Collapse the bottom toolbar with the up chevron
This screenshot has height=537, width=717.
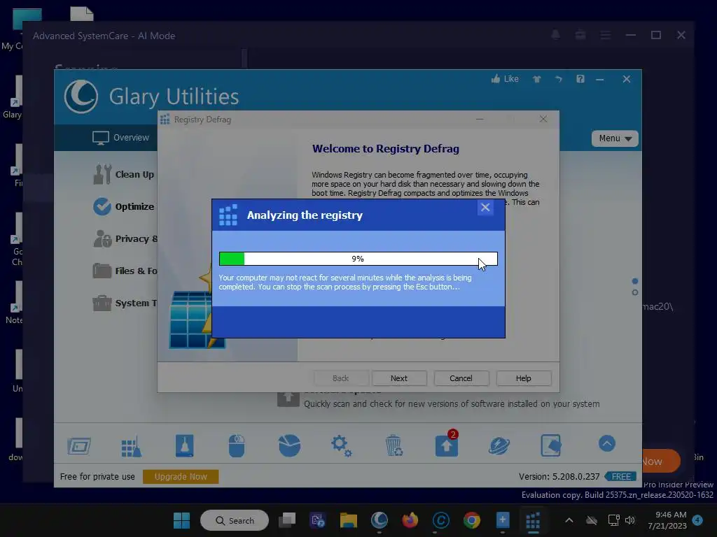(607, 443)
